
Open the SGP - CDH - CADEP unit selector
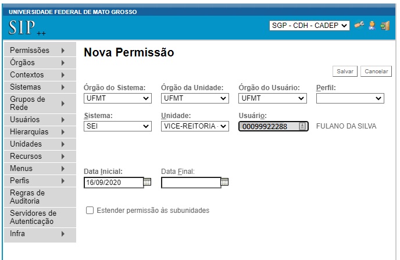tap(309, 26)
